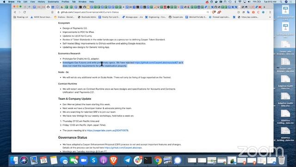Open the Engineering - Con... bookmark
The image size is (296, 167).
point(155,17)
